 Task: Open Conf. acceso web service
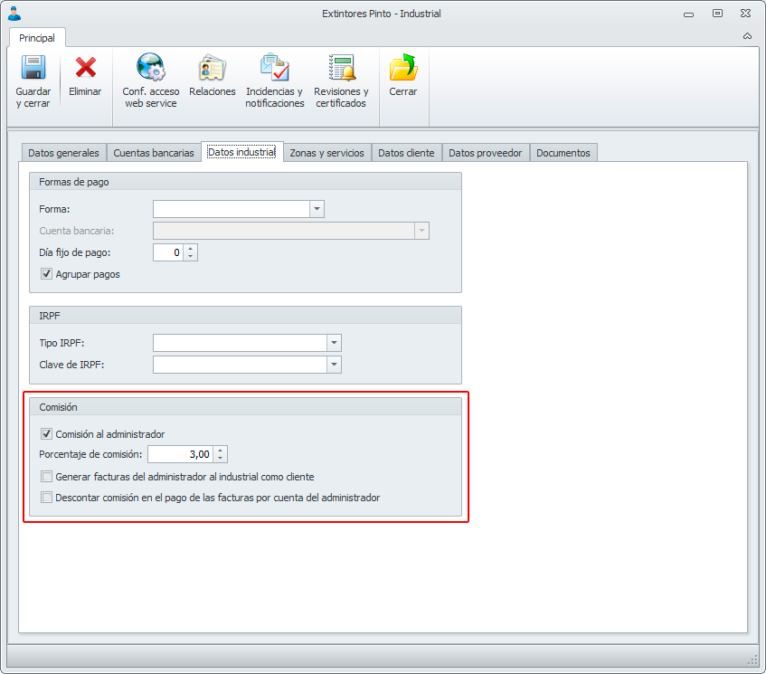[x=150, y=68]
